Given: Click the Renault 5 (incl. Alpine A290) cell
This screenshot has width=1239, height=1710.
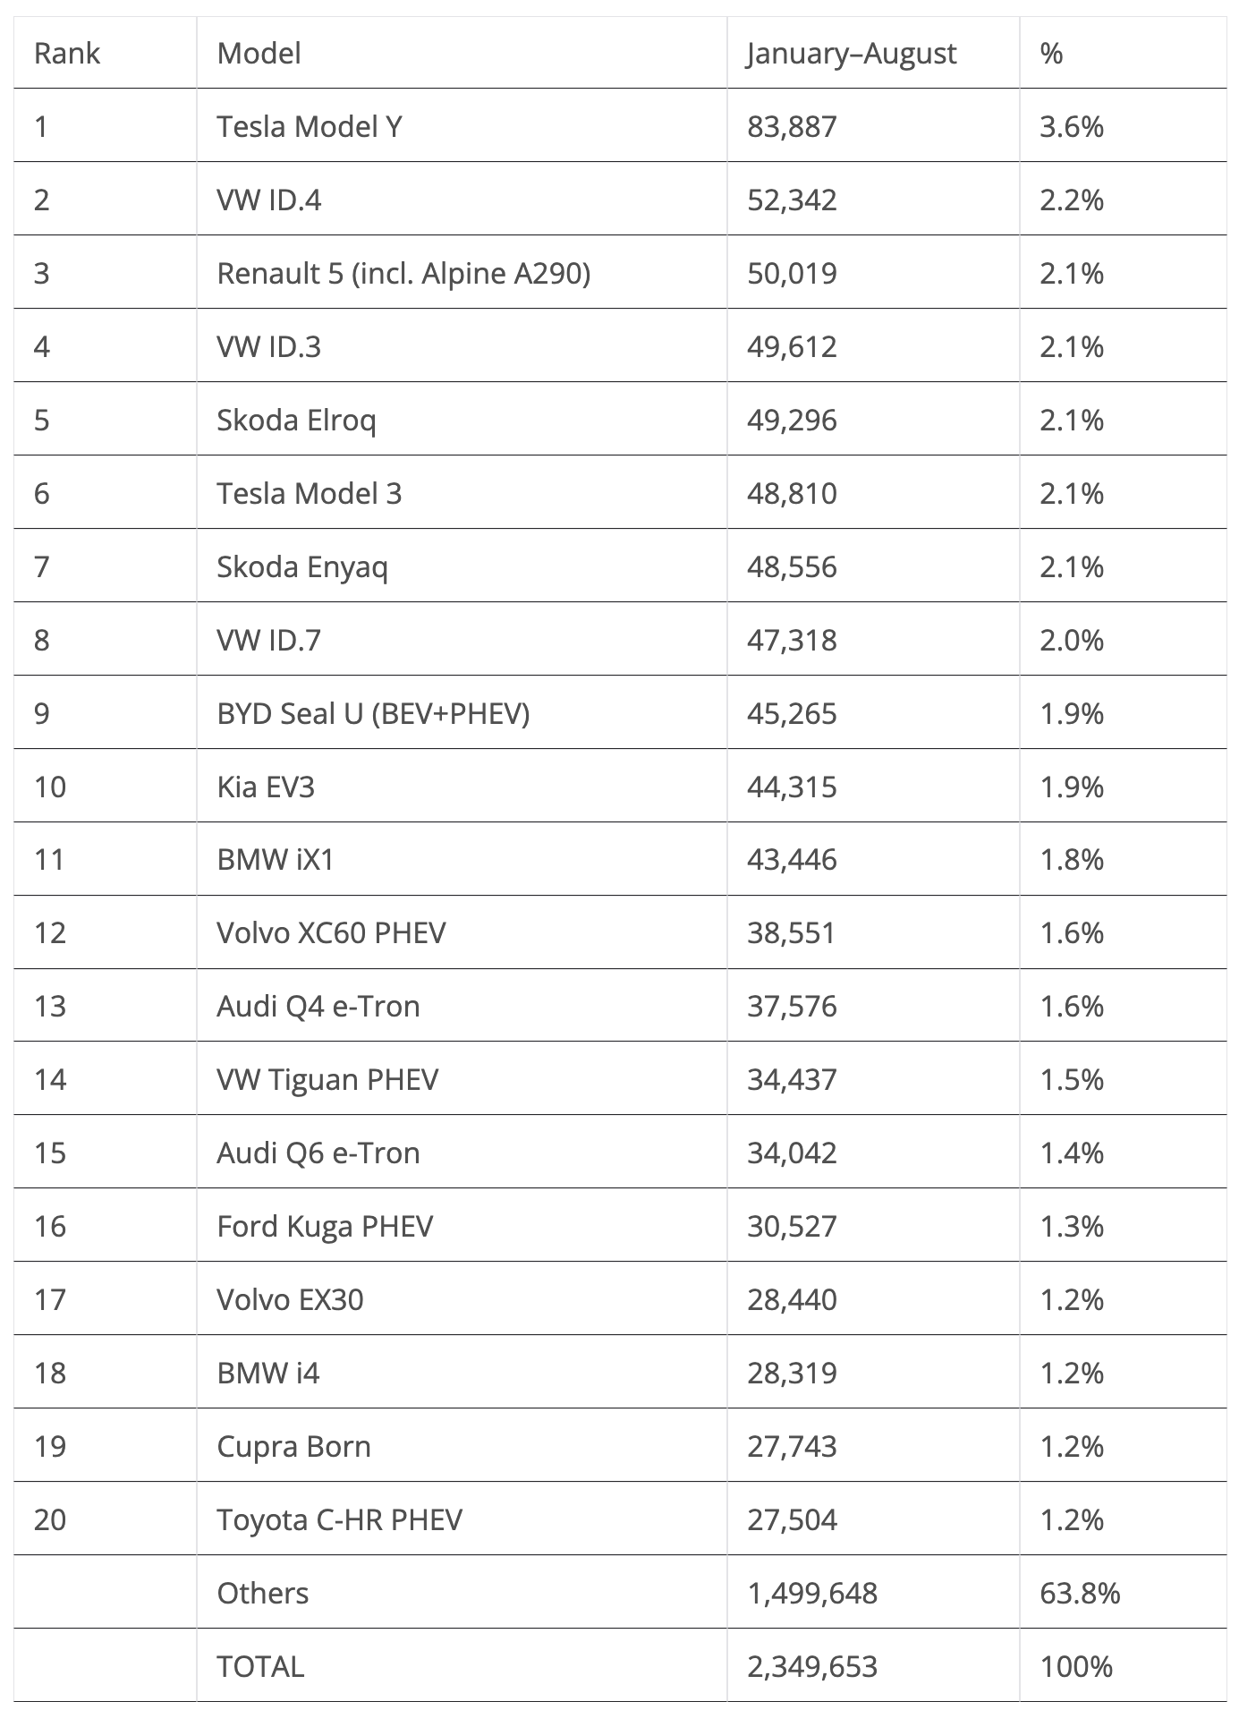Looking at the screenshot, I should pyautogui.click(x=403, y=274).
